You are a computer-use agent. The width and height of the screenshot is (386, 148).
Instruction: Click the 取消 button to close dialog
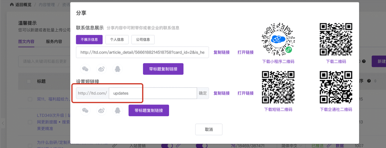tap(209, 129)
